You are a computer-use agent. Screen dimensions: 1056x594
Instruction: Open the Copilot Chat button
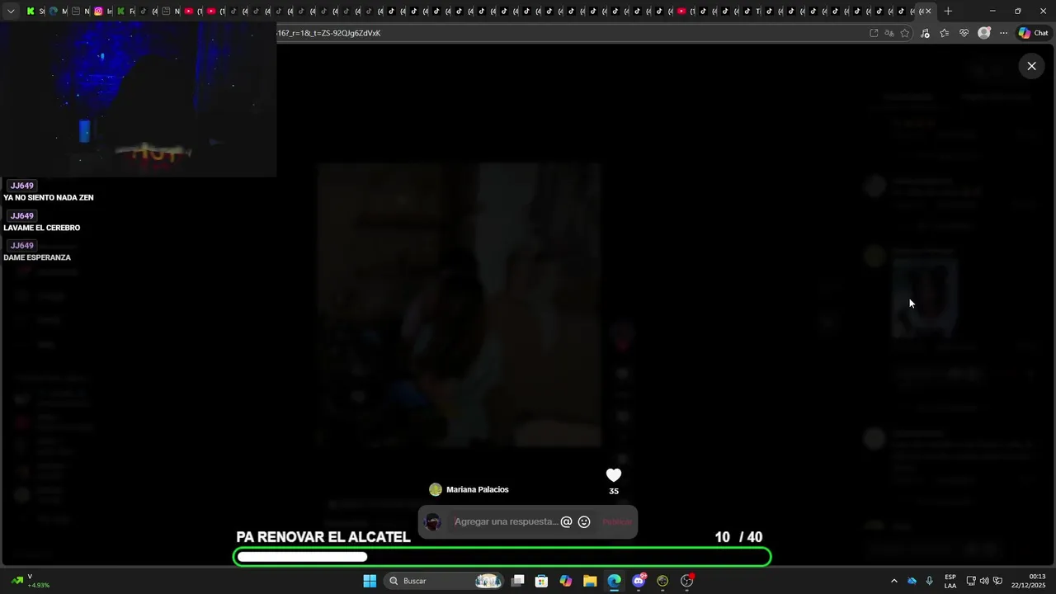click(x=1033, y=33)
